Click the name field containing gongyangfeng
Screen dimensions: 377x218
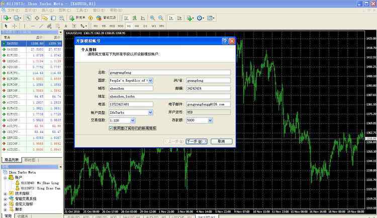click(x=169, y=72)
